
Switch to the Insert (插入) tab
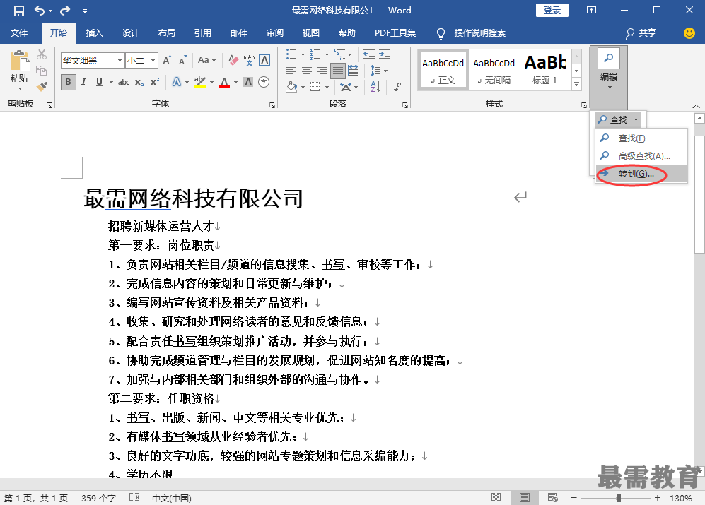click(95, 32)
